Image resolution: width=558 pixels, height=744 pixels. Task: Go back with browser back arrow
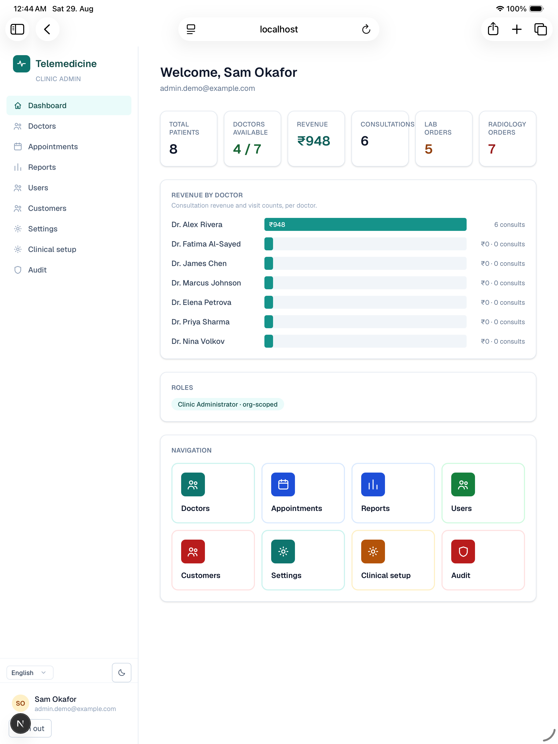[47, 29]
